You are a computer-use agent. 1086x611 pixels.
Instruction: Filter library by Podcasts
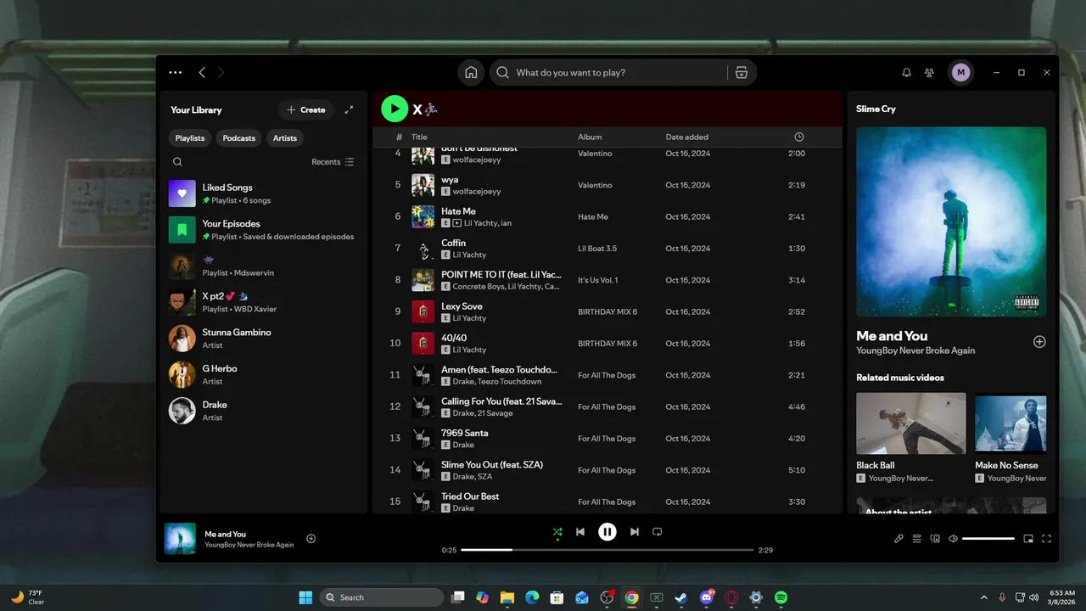(239, 138)
